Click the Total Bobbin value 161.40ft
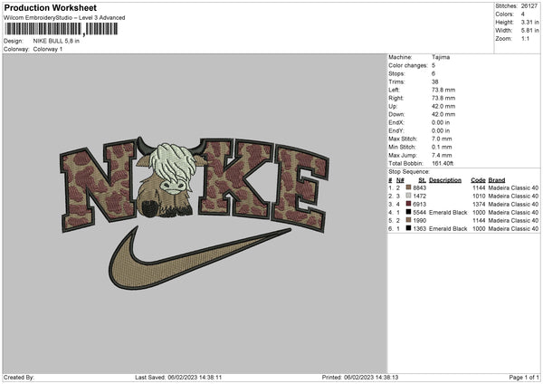543x384 pixels. (x=443, y=163)
